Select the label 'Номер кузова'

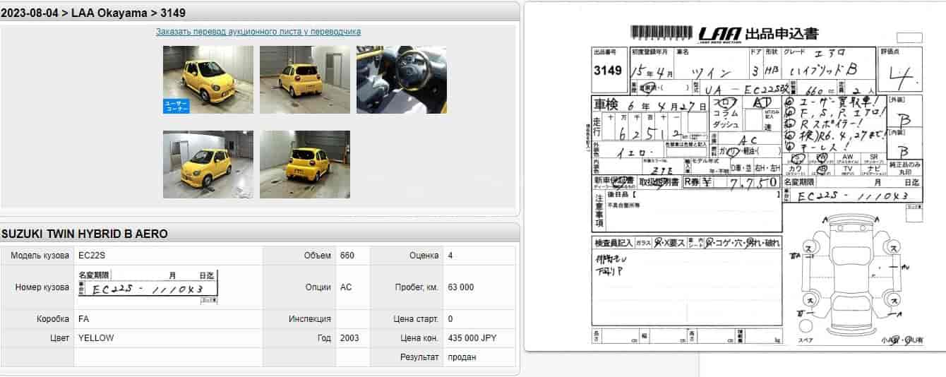tap(42, 287)
